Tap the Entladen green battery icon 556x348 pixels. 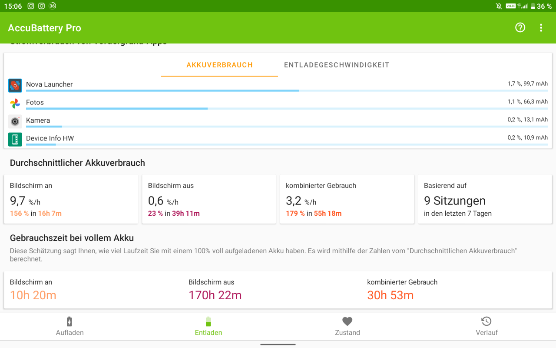(x=208, y=321)
